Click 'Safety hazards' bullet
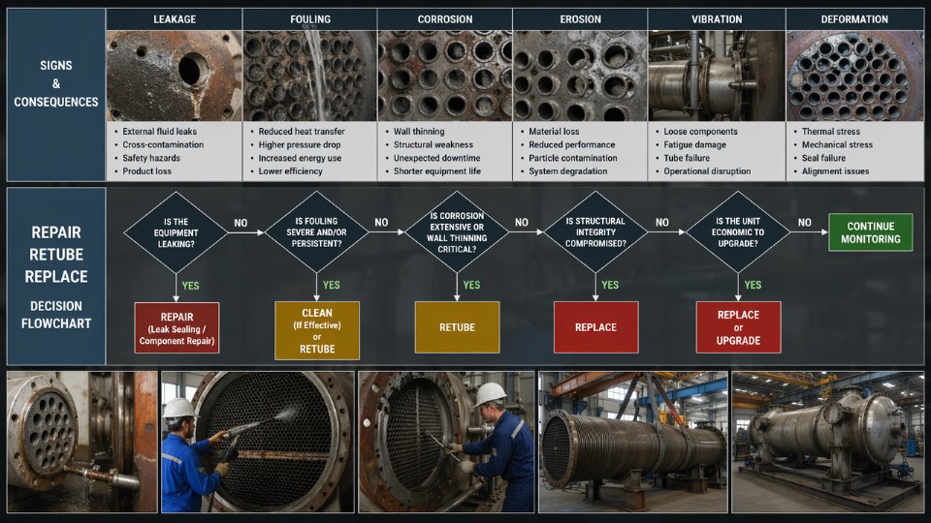This screenshot has width=931, height=523. [151, 158]
